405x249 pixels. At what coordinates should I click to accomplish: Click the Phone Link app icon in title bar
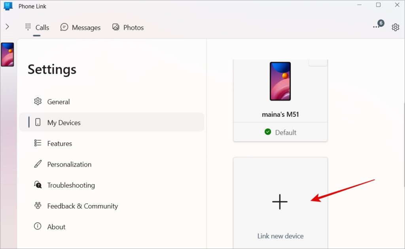point(8,6)
